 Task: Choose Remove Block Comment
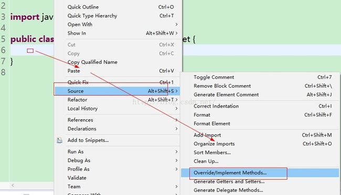(260, 86)
